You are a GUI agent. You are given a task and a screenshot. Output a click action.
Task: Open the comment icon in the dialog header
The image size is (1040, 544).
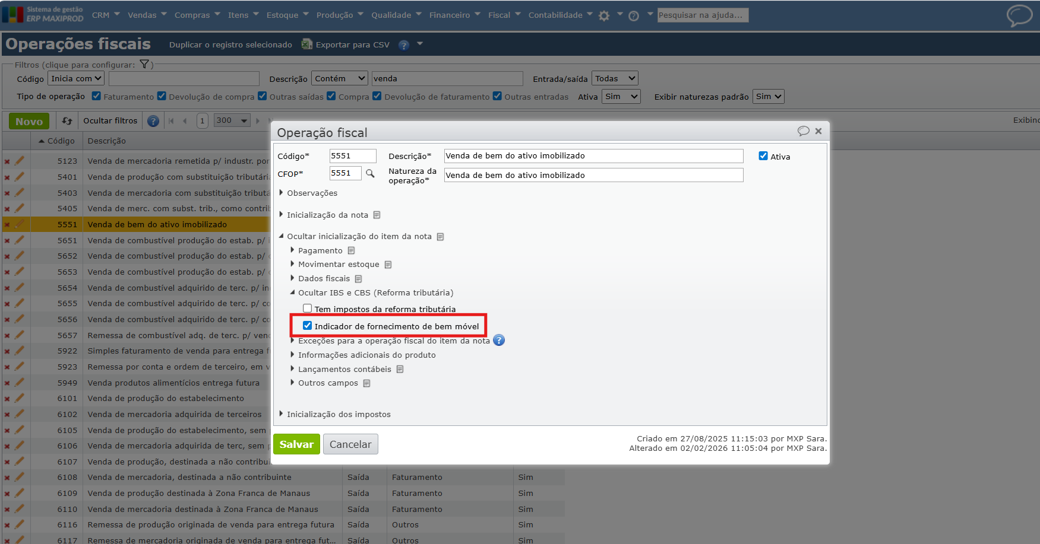click(803, 131)
